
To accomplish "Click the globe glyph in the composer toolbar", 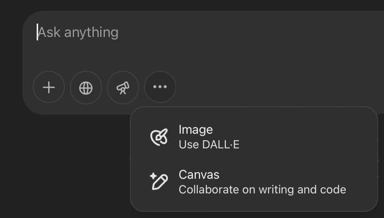I will (86, 87).
